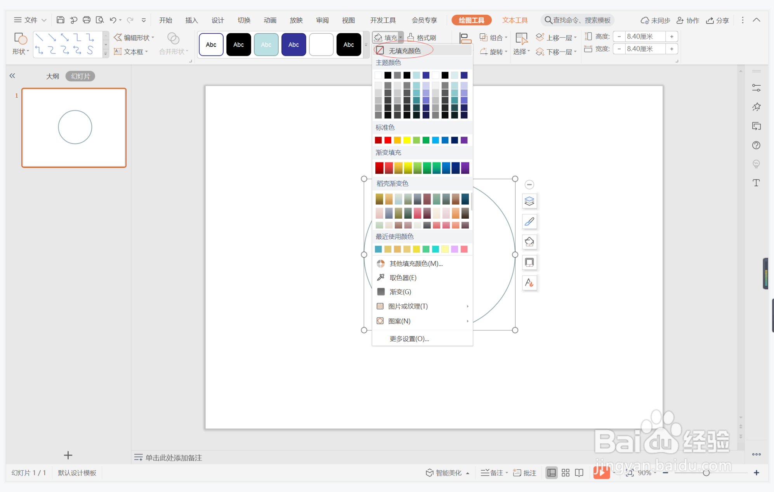Open the 设计 ribbon tab
The width and height of the screenshot is (774, 492).
pos(218,20)
